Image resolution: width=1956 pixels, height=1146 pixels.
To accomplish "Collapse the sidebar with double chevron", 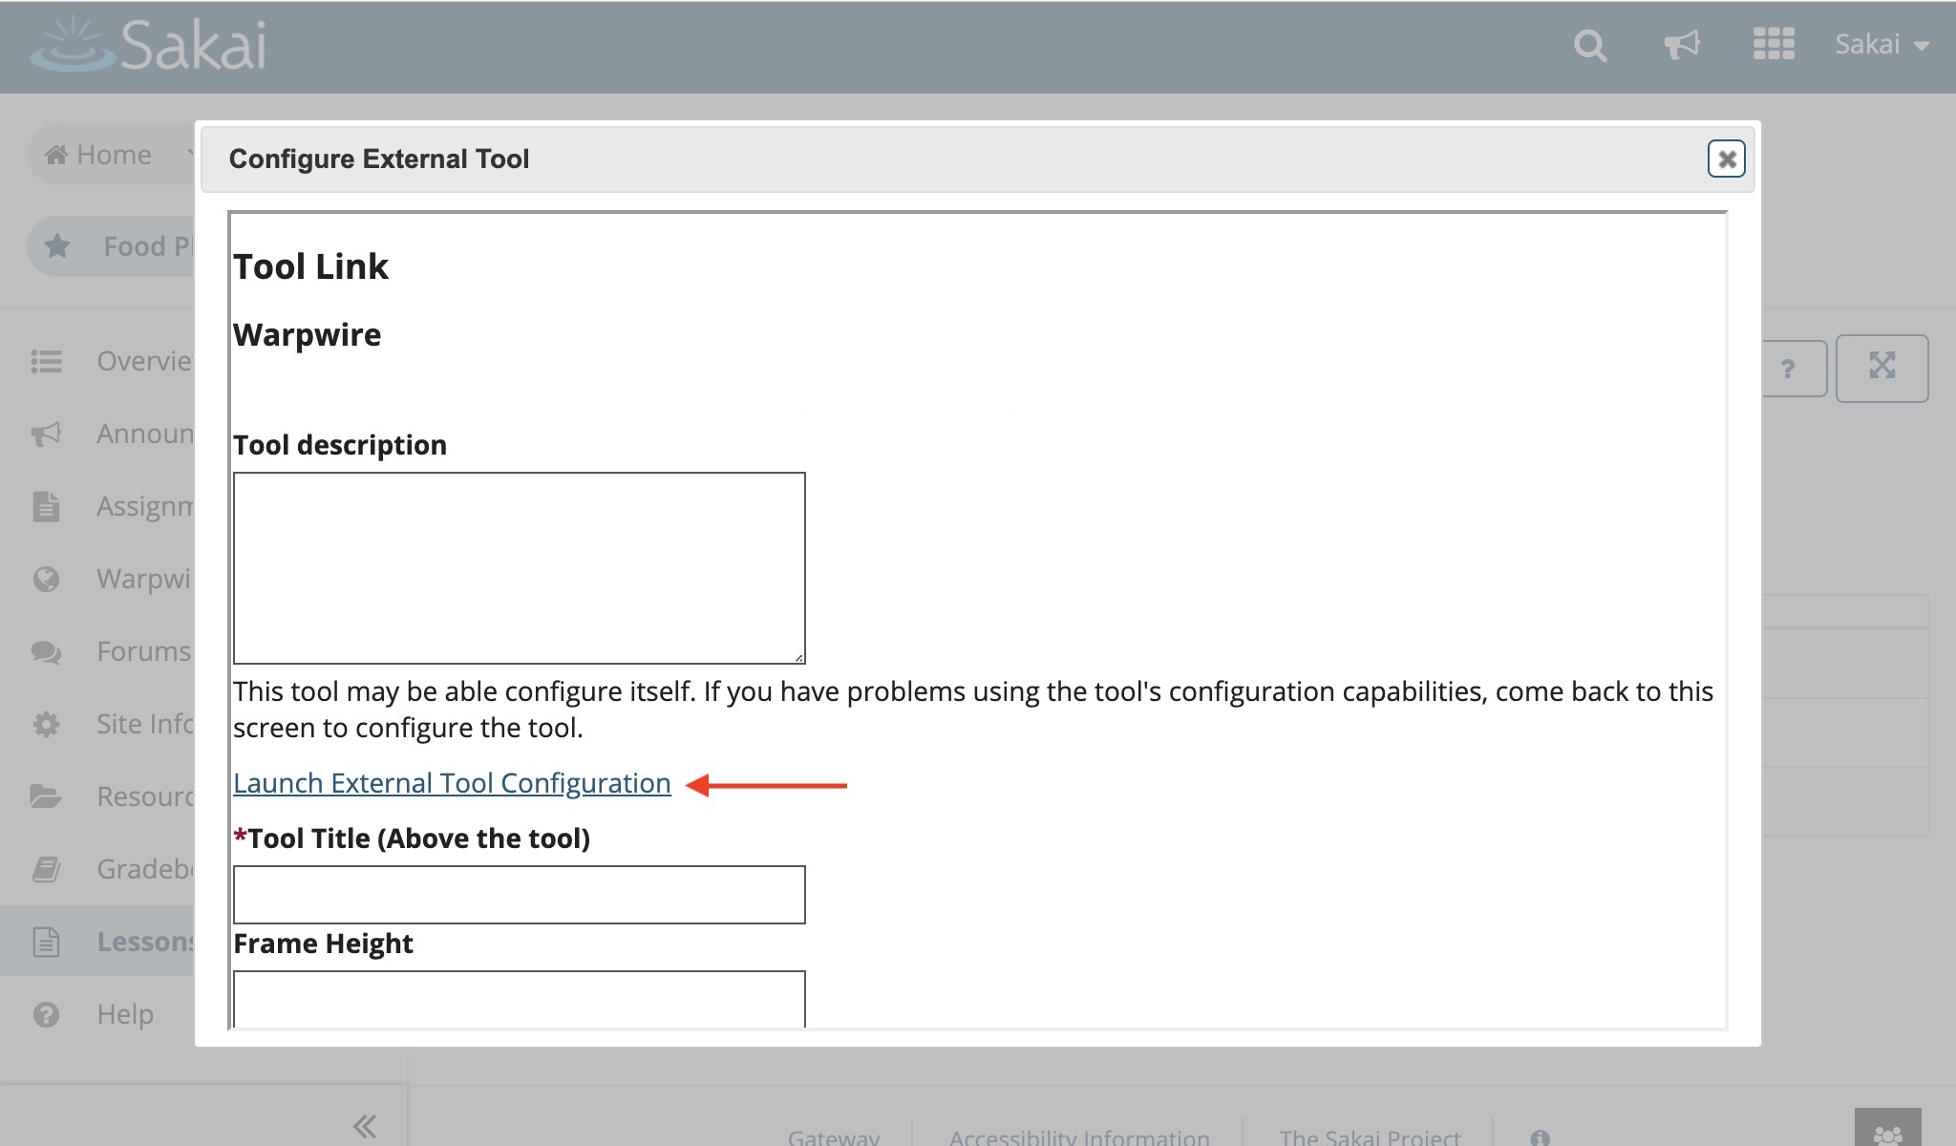I will 364,1126.
